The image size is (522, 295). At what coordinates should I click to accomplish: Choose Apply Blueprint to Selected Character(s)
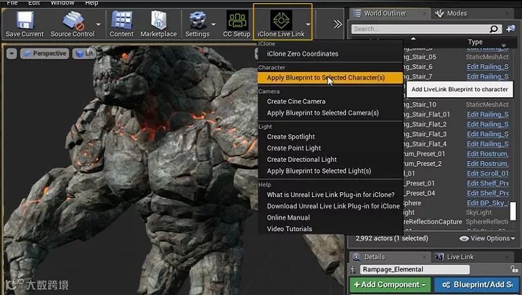pyautogui.click(x=330, y=77)
